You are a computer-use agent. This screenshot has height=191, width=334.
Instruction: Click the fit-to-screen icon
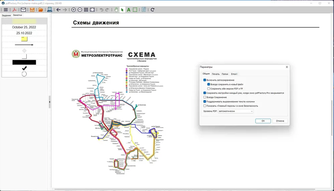[92, 10]
